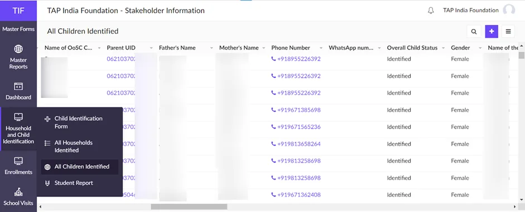Open Master Forms in sidebar
Image resolution: width=525 pixels, height=212 pixels.
(x=18, y=29)
